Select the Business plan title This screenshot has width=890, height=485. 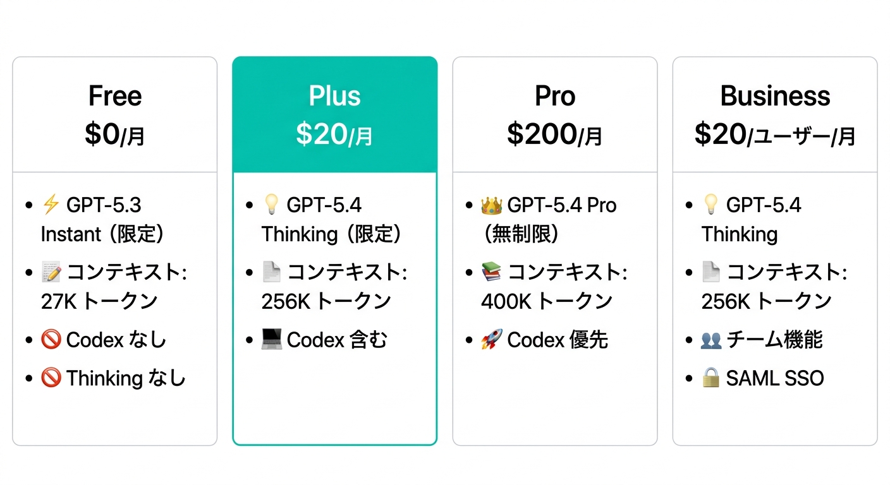tap(775, 97)
